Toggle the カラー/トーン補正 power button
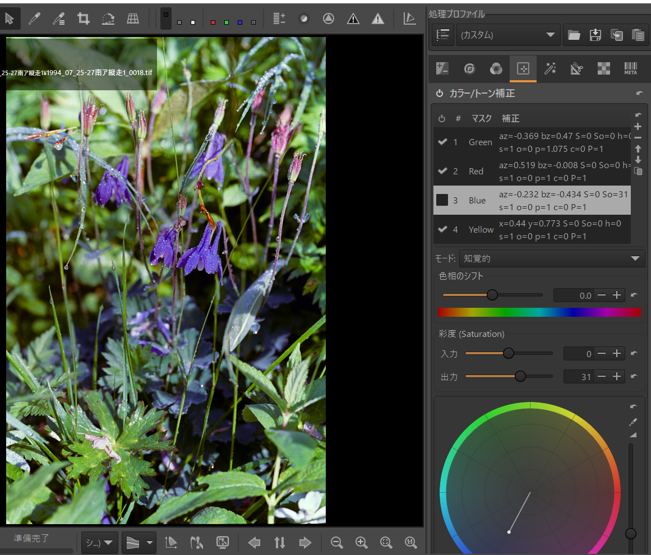 [x=440, y=94]
